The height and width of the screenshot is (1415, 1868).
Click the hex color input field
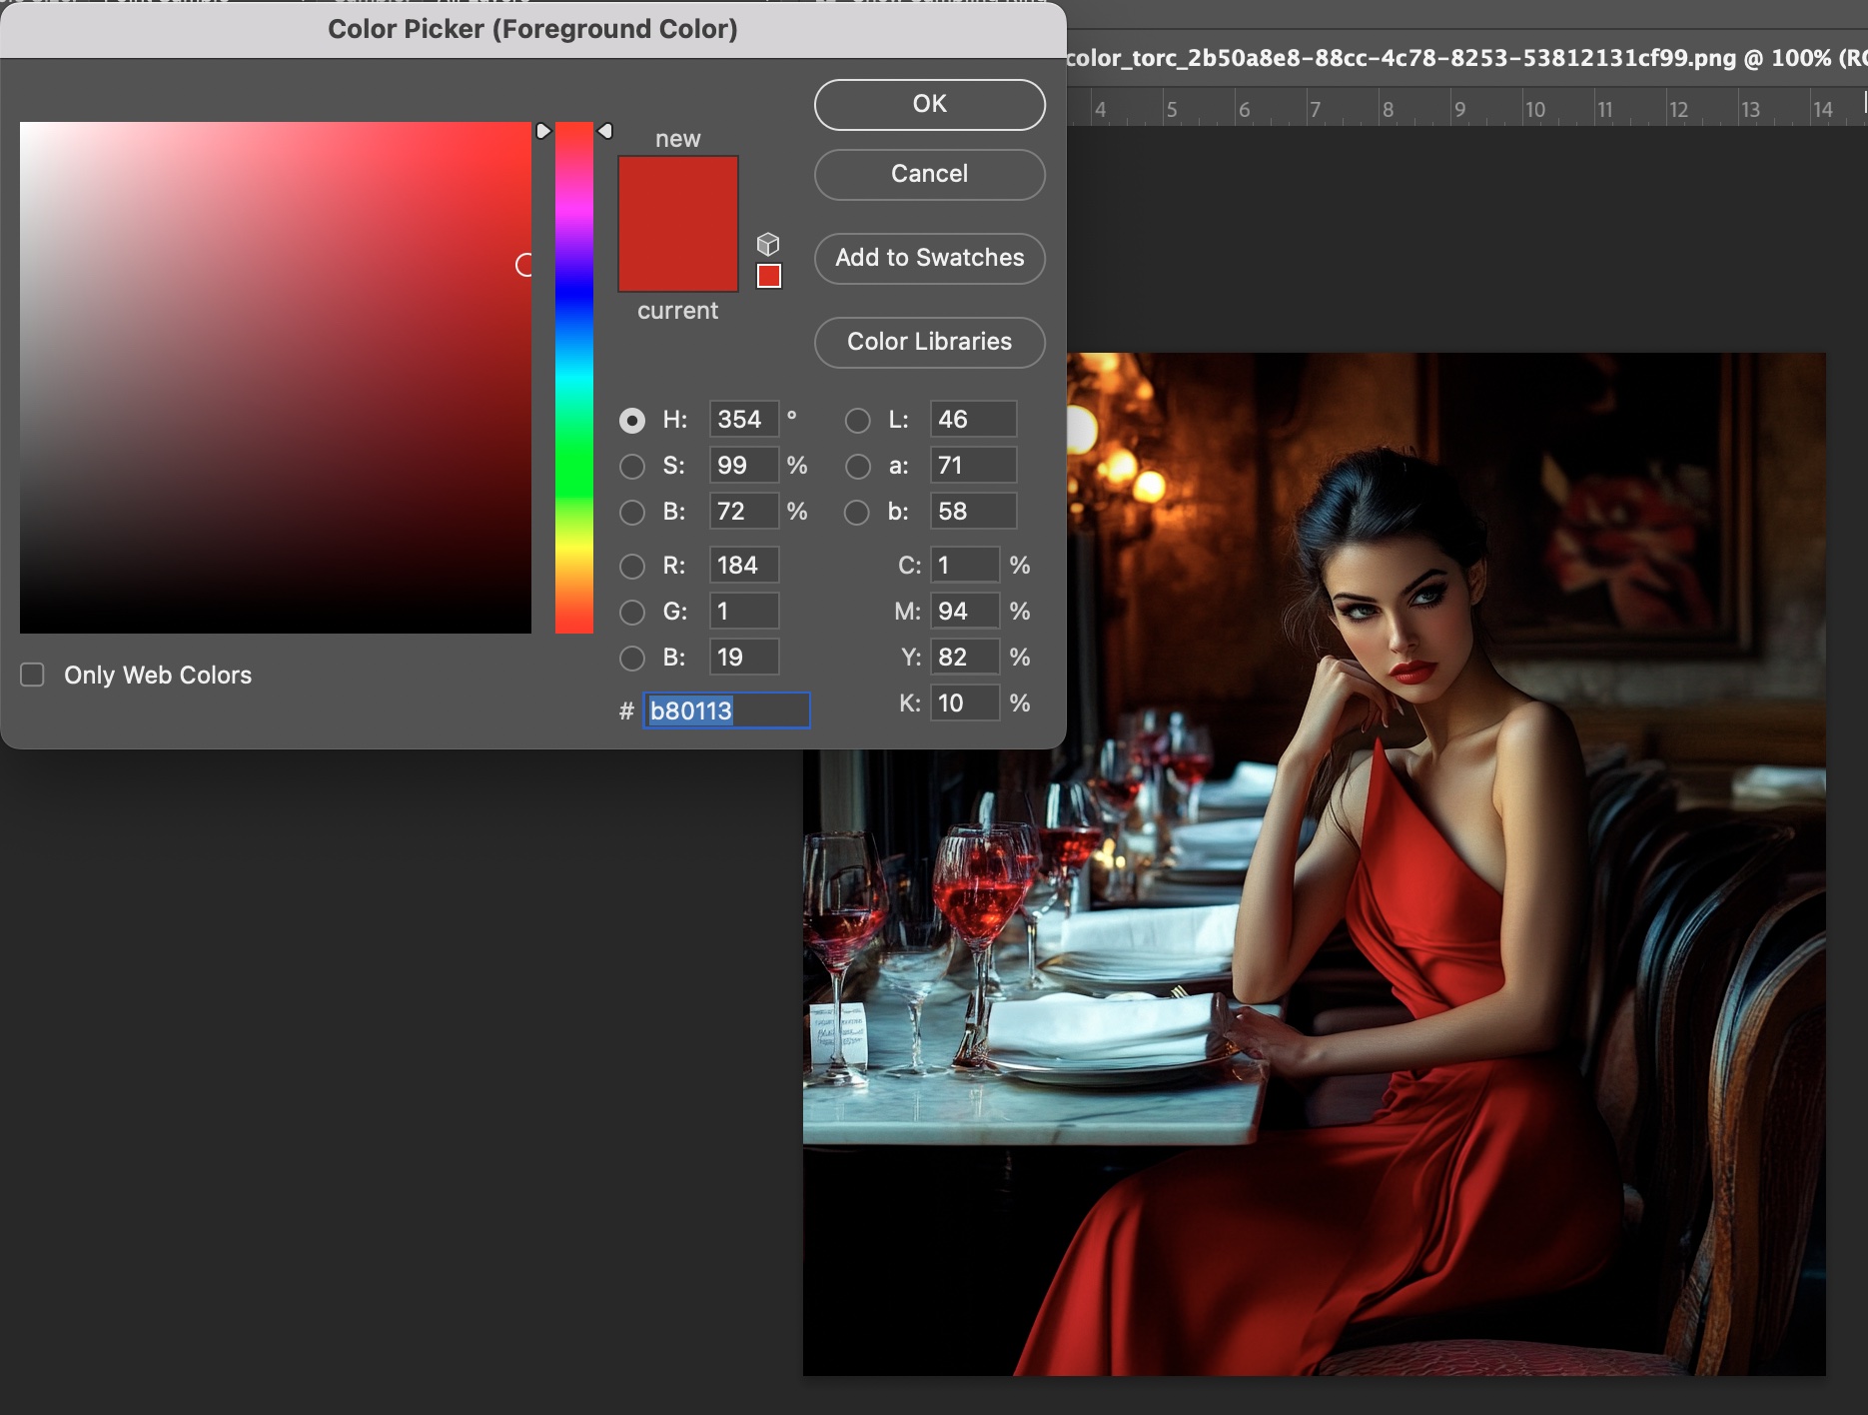(x=725, y=710)
